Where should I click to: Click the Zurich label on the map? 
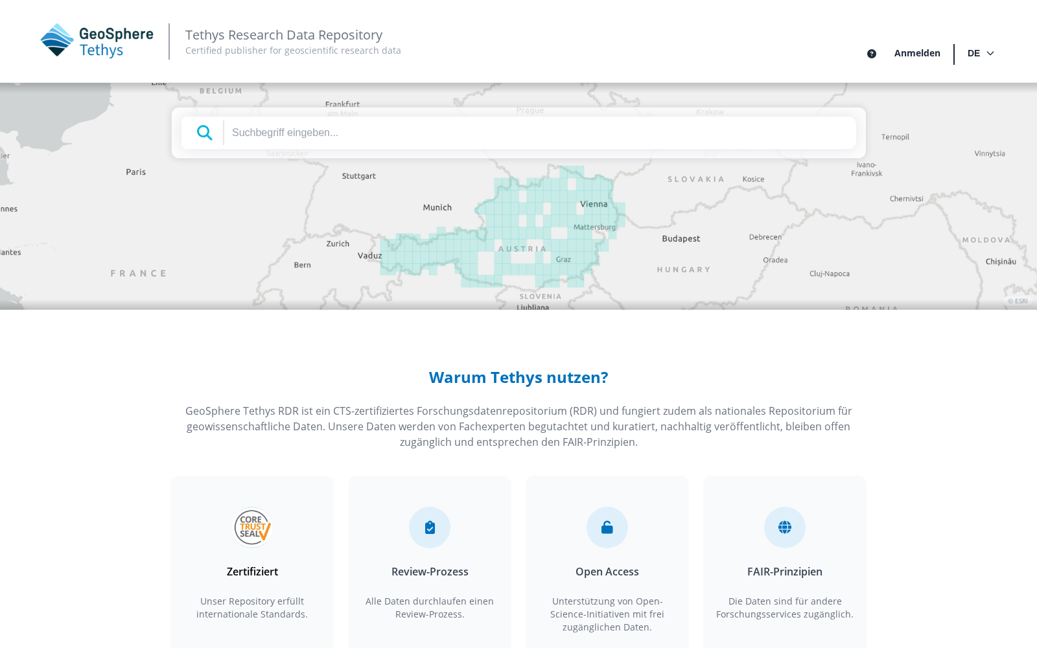click(x=338, y=244)
